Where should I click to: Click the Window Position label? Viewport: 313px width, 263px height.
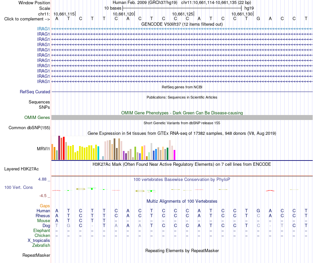[x=34, y=3]
